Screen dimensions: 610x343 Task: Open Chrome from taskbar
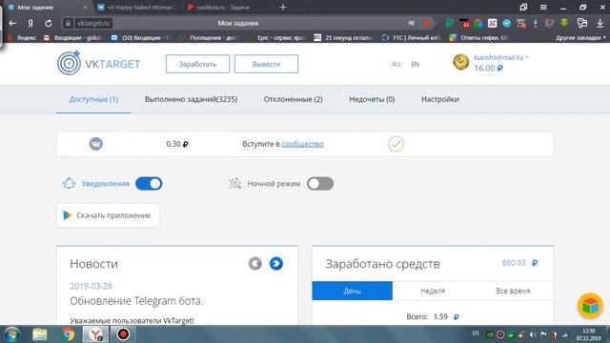click(68, 334)
